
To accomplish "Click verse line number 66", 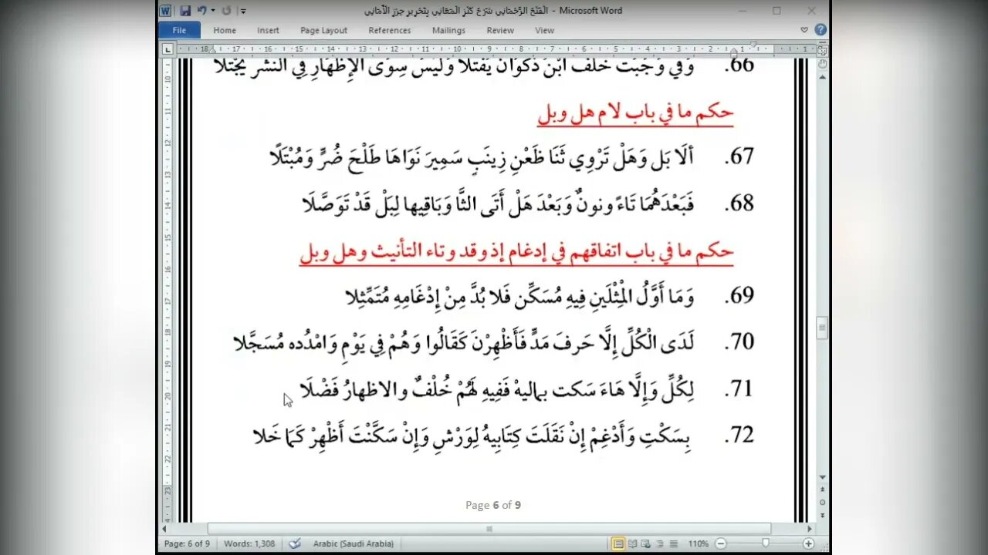I will point(739,65).
